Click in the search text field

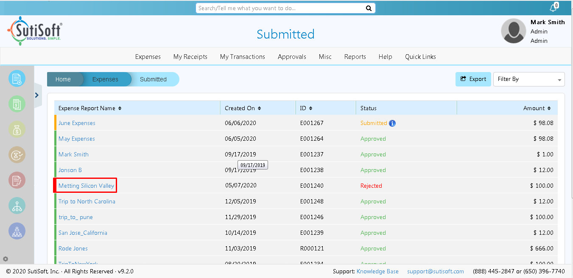pyautogui.click(x=280, y=8)
